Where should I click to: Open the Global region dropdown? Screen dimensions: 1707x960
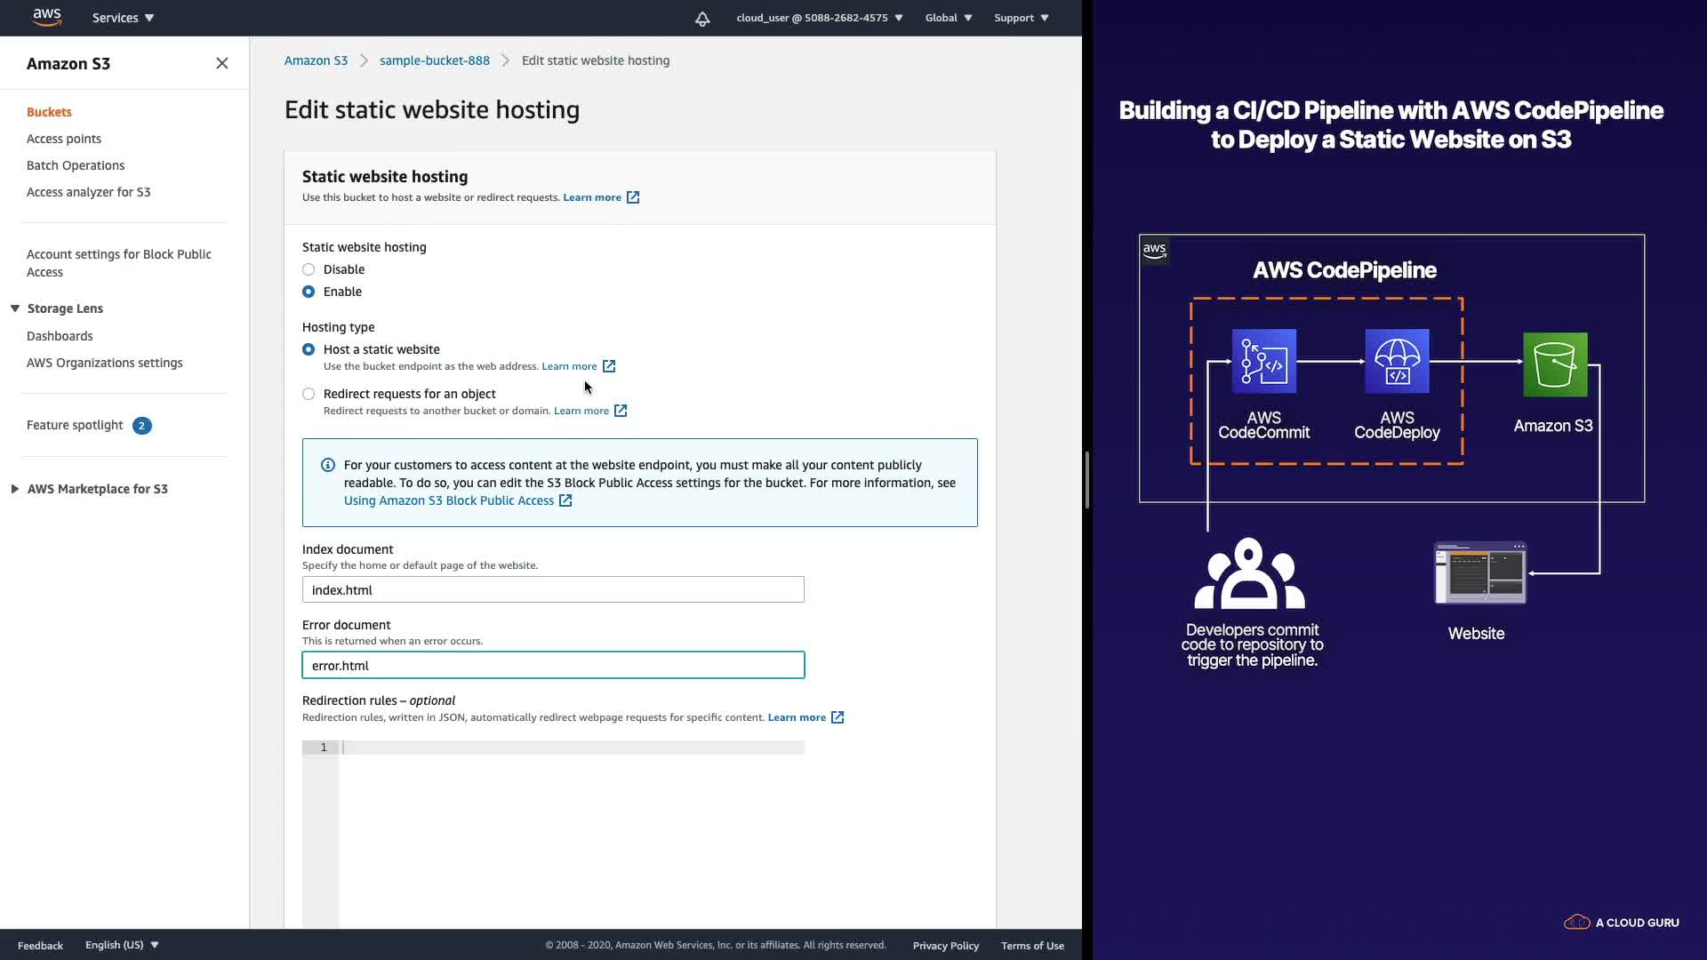pos(948,18)
